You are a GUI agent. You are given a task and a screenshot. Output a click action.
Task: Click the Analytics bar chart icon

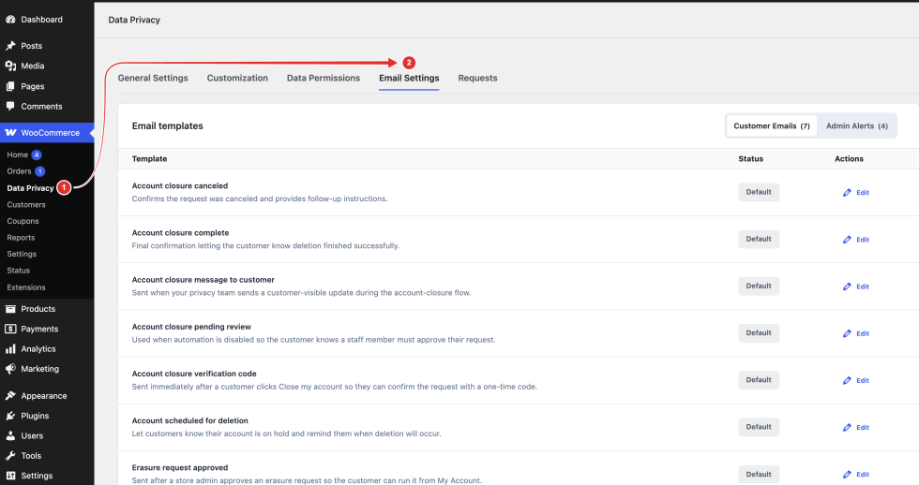(x=10, y=348)
